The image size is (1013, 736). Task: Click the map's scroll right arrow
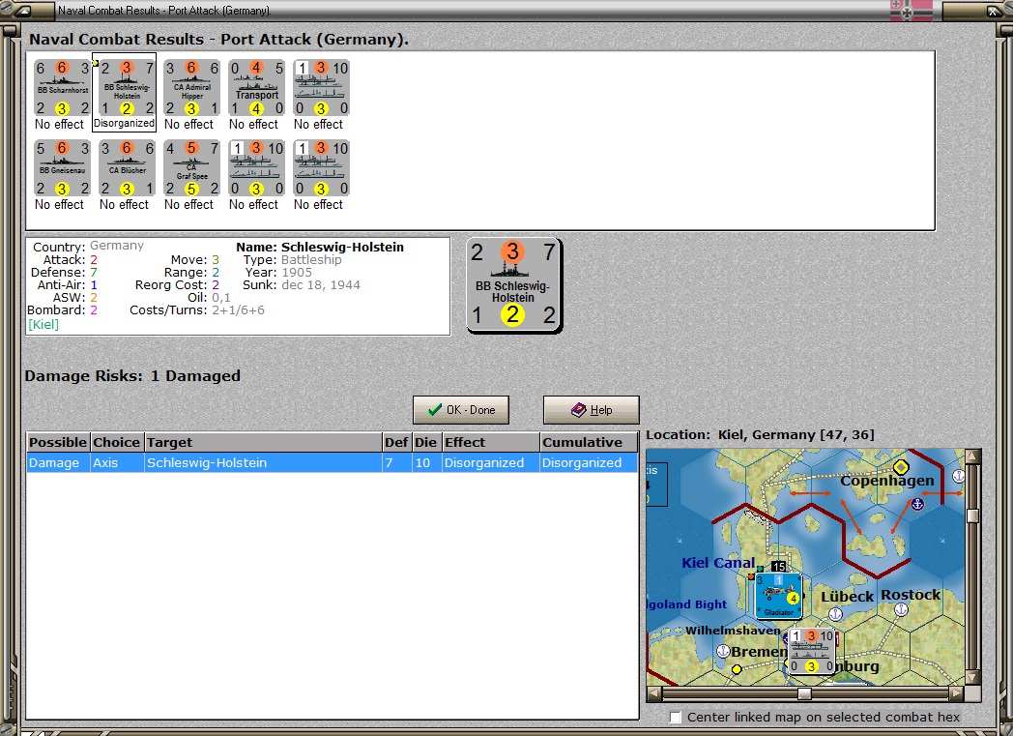coord(957,693)
